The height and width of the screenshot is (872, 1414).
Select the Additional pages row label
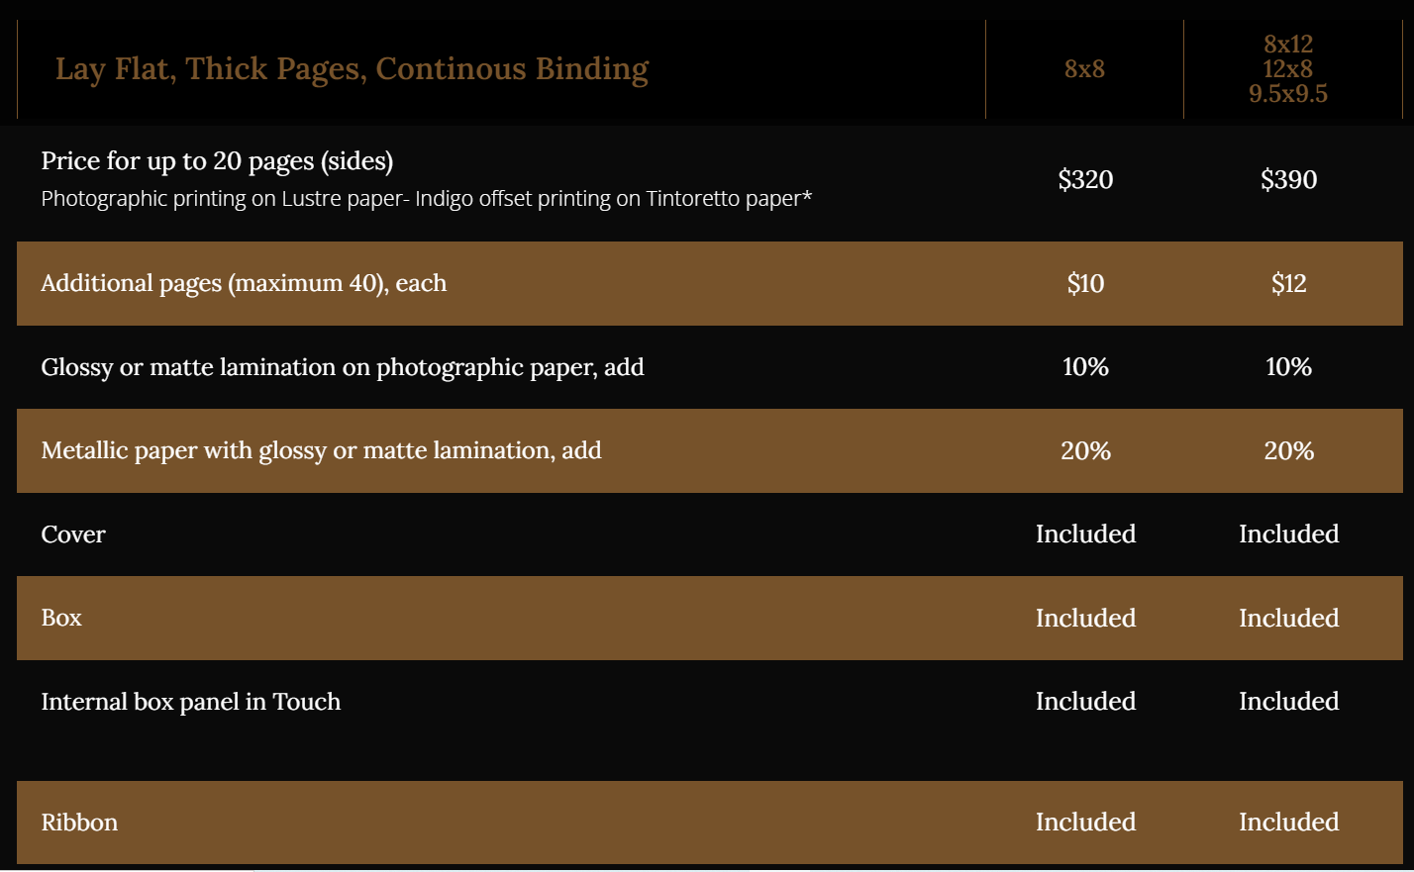tap(244, 283)
